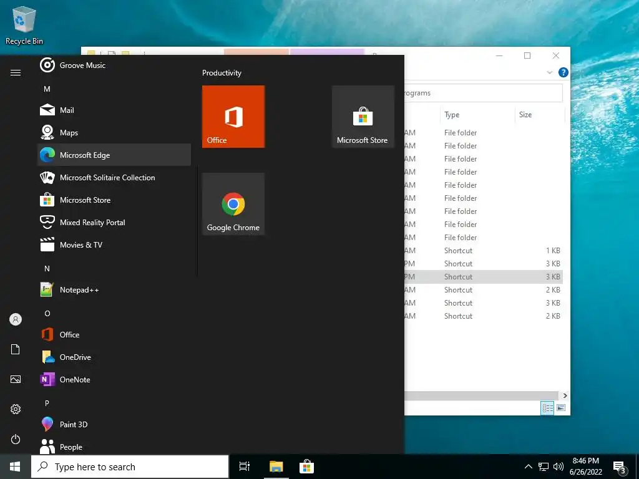The width and height of the screenshot is (639, 479).
Task: Open Settings gear in the Start sidebar
Action: coord(16,409)
